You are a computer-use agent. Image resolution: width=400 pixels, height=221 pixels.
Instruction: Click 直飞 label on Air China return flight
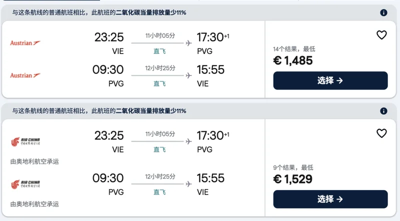[x=159, y=192]
